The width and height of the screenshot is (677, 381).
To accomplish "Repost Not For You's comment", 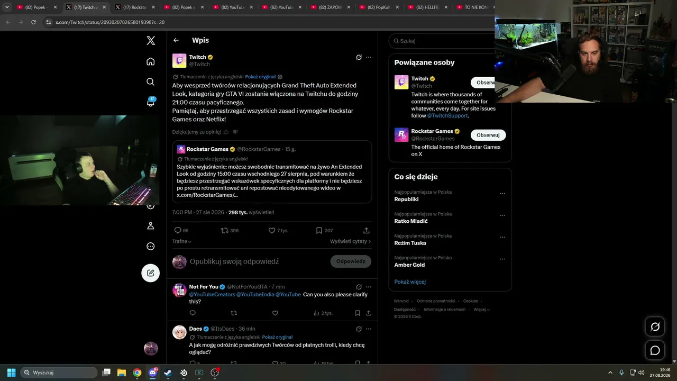I will tap(234, 313).
